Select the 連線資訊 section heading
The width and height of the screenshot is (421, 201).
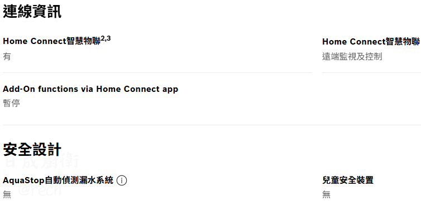coord(32,12)
